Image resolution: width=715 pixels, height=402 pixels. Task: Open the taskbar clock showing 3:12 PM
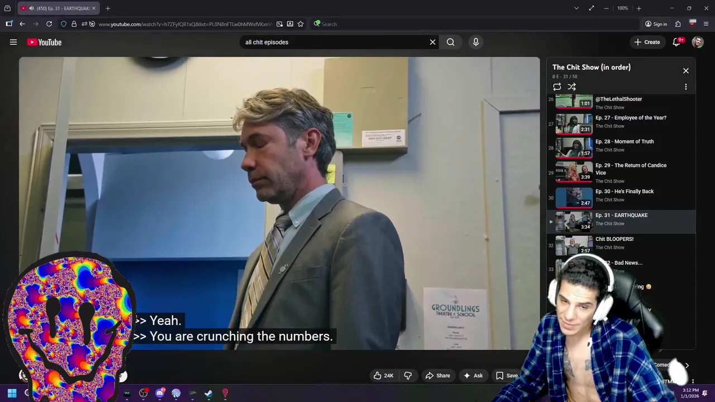[x=690, y=393]
